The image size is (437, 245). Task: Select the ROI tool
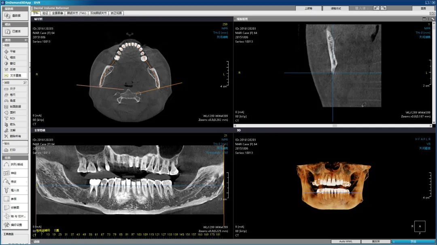pyautogui.click(x=15, y=118)
